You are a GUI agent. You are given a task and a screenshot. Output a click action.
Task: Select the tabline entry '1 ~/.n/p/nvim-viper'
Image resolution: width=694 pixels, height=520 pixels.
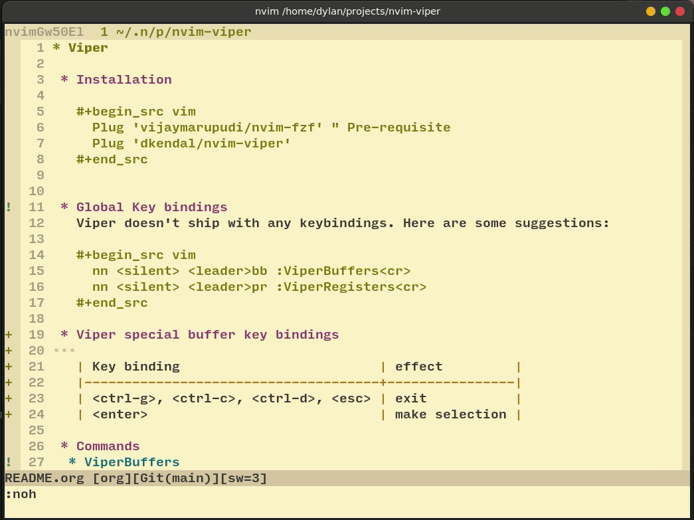click(x=176, y=32)
